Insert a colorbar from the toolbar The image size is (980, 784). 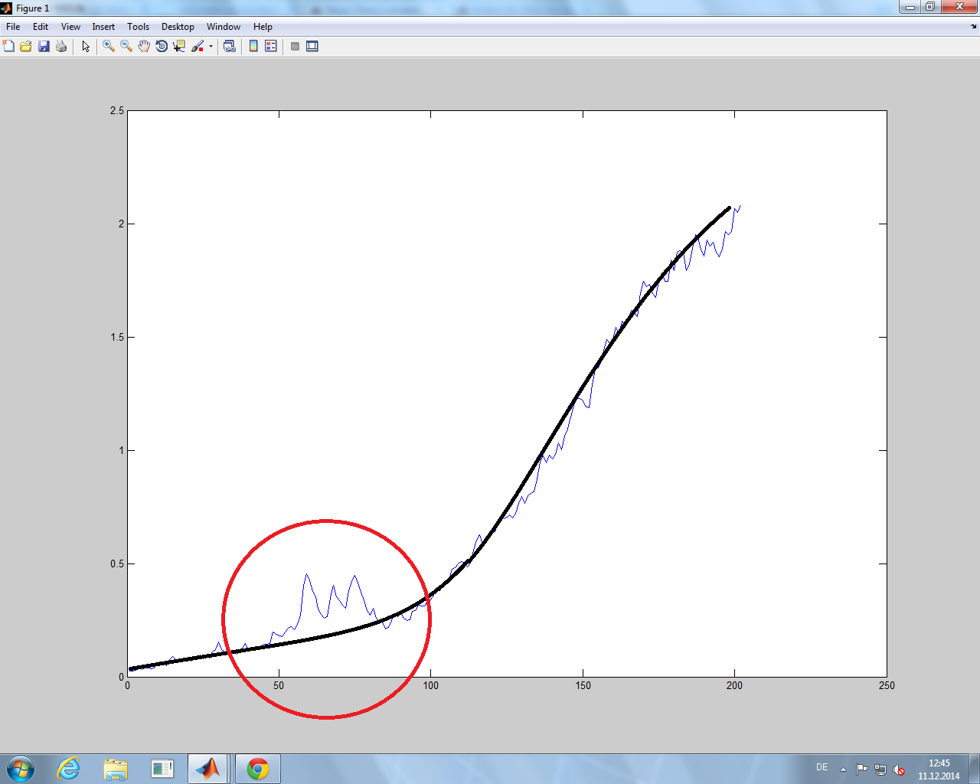(x=253, y=47)
